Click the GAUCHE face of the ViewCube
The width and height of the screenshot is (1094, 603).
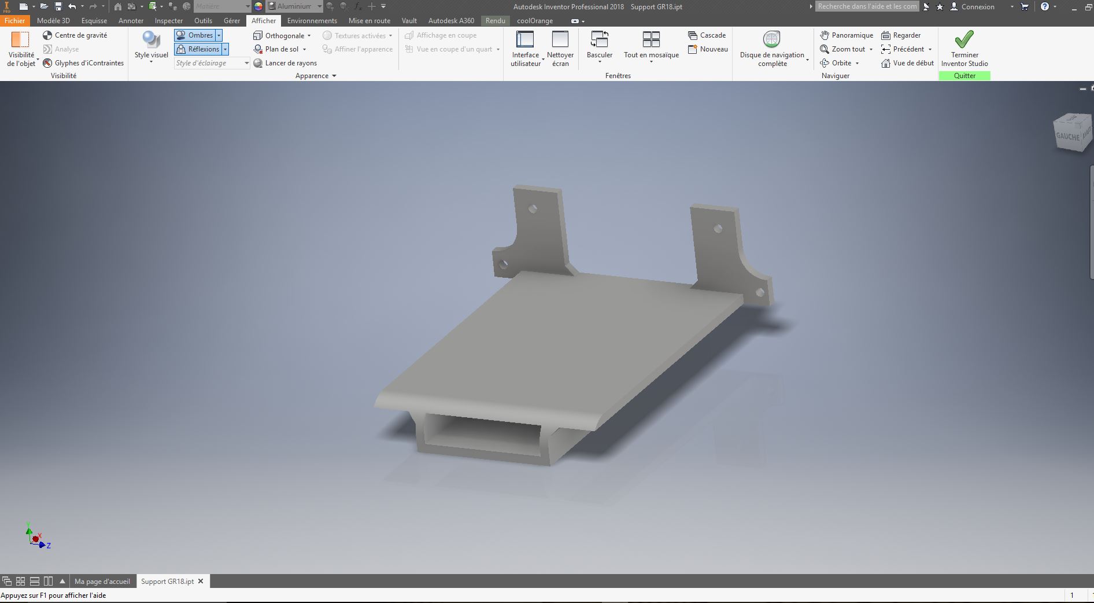(1067, 137)
